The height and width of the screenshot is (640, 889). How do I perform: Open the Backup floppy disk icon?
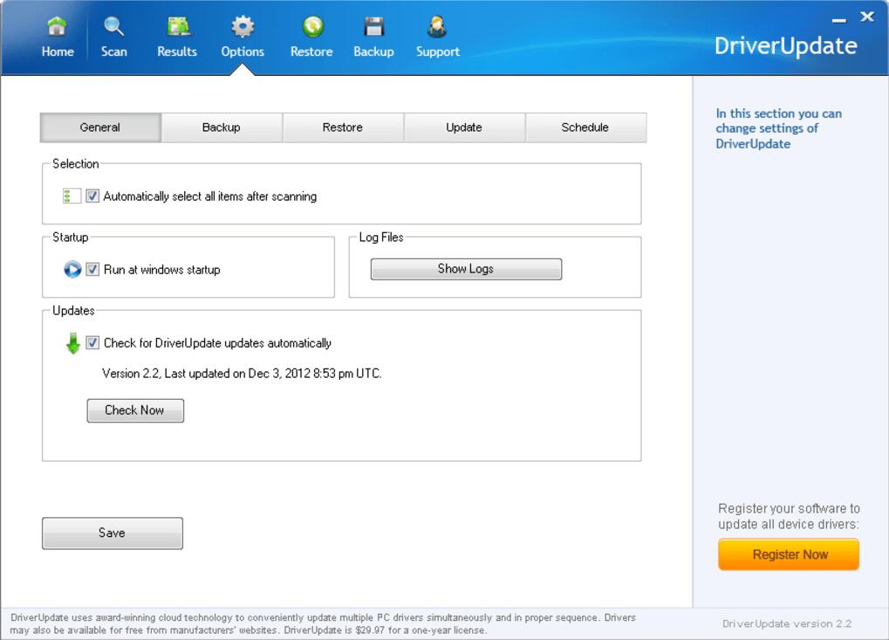coord(373,28)
